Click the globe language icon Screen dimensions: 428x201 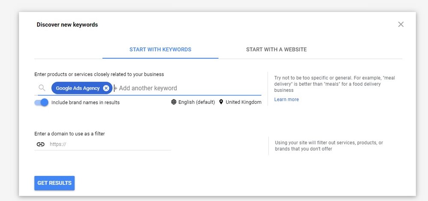click(174, 102)
